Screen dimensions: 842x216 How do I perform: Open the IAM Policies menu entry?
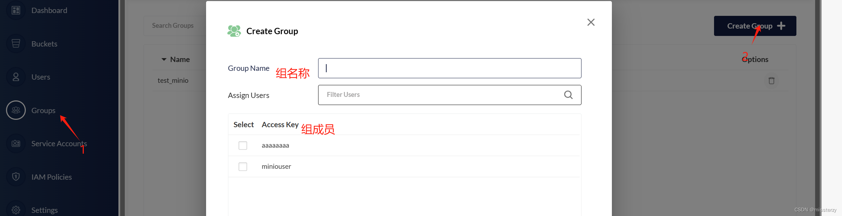click(51, 177)
